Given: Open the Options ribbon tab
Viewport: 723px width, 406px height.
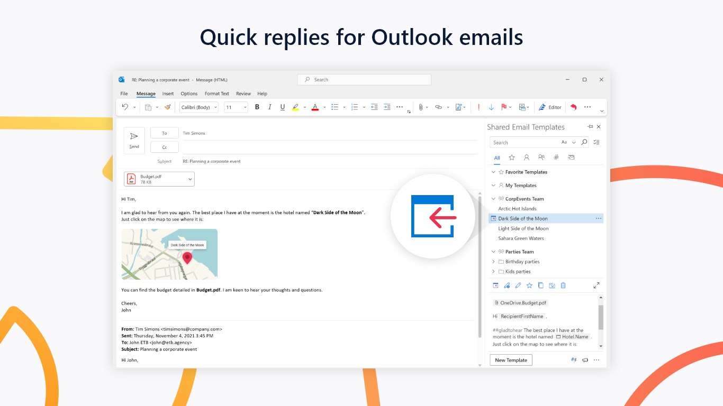Looking at the screenshot, I should coord(189,94).
